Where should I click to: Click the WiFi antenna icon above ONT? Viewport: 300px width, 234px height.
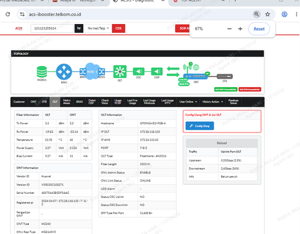(188, 68)
